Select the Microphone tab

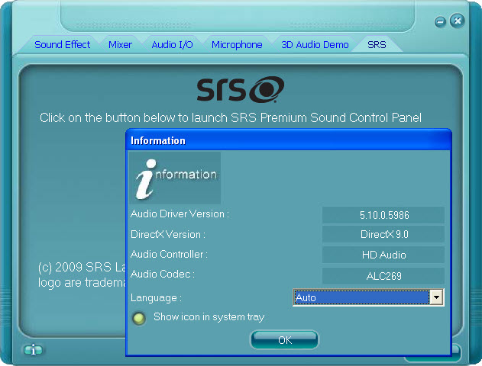(237, 45)
